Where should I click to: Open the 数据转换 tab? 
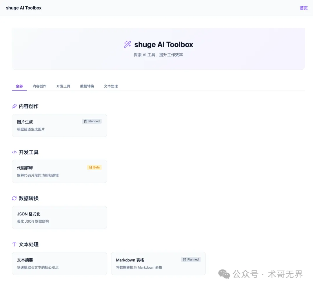[x=87, y=86]
